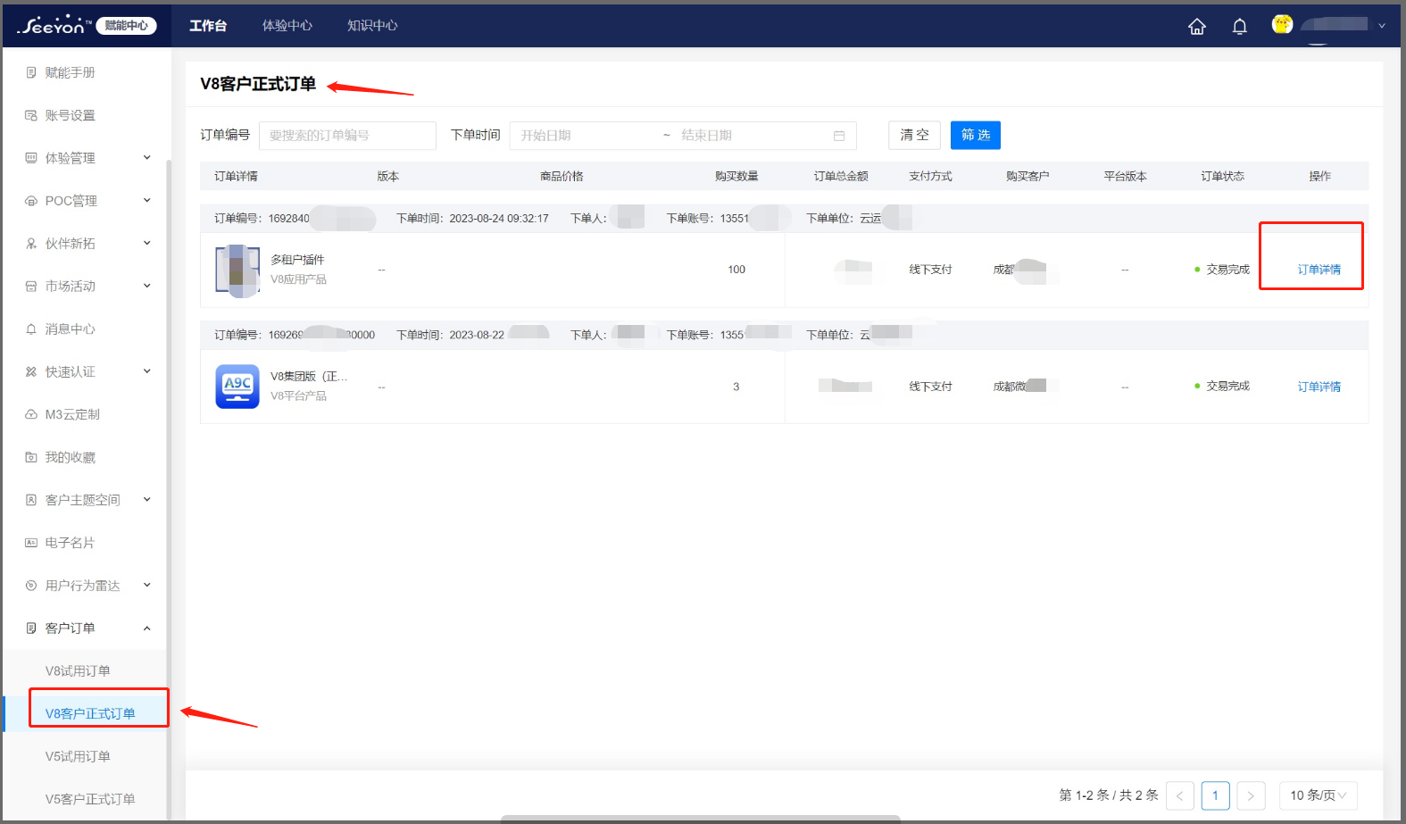Click 伙伴新拓 sidebar icon
Viewport: 1406px width, 824px height.
pos(31,244)
